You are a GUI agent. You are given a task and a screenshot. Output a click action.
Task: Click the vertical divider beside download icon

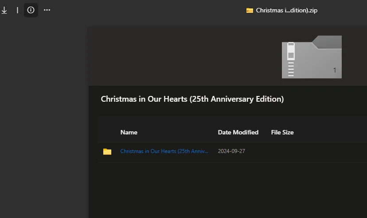(17, 10)
